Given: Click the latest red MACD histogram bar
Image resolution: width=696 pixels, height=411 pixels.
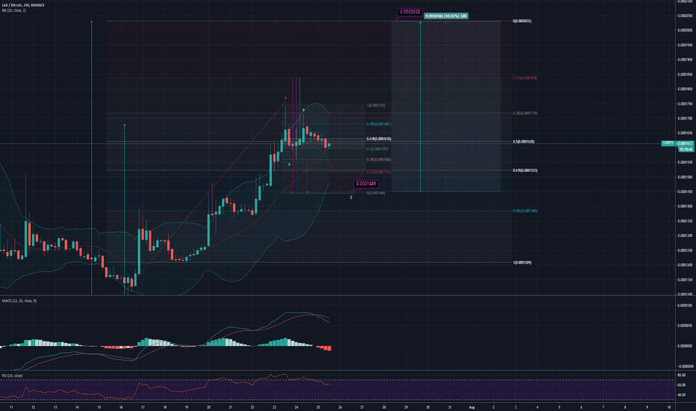Looking at the screenshot, I should (x=329, y=348).
